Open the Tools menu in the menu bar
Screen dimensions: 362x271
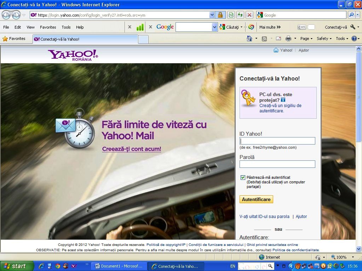[66, 27]
